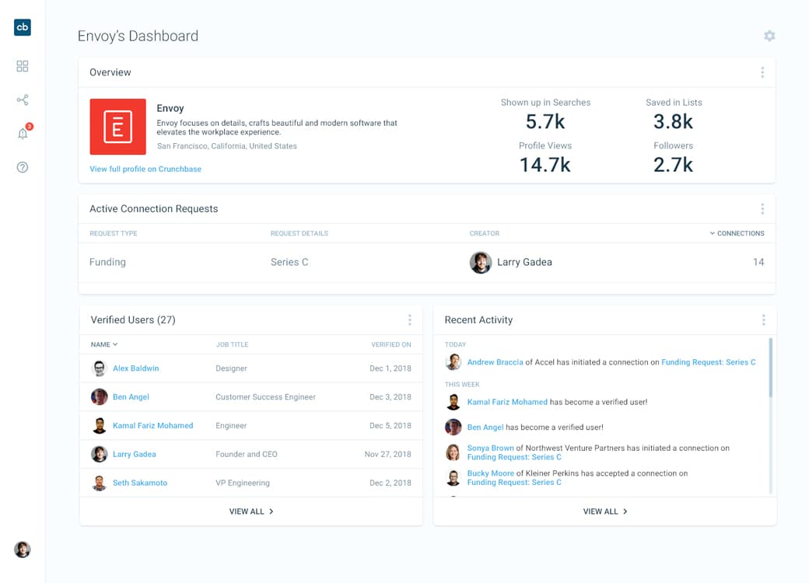Open Recent Activity three-dot menu
Screen dimensions: 809x583
click(x=763, y=320)
